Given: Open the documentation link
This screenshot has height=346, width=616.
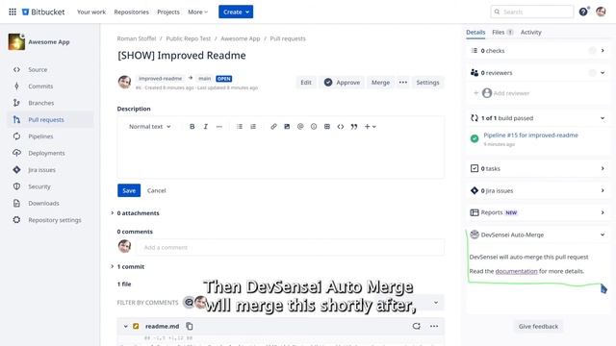Looking at the screenshot, I should (516, 271).
